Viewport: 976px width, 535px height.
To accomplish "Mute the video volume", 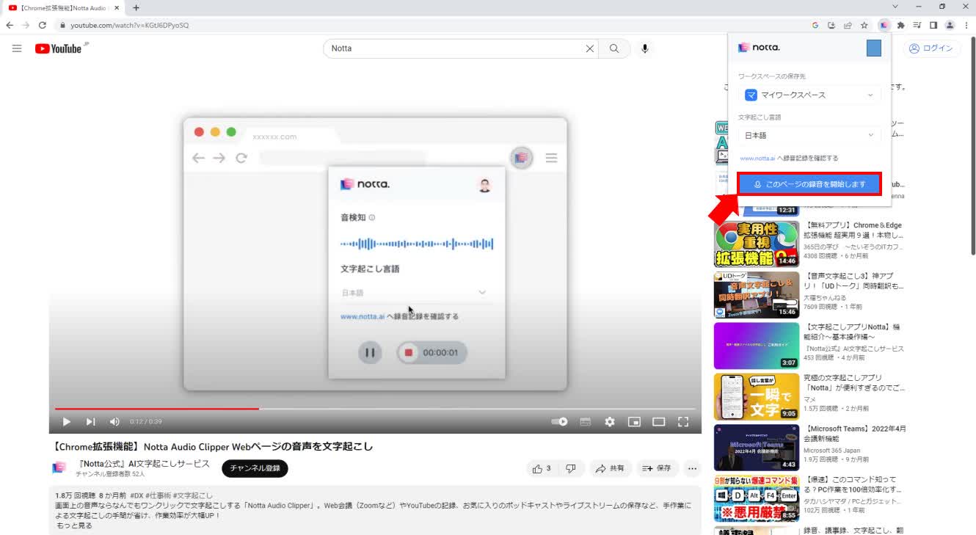I will coord(114,422).
